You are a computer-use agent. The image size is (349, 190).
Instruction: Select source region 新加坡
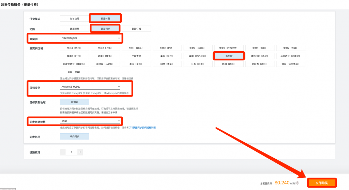[229, 56]
